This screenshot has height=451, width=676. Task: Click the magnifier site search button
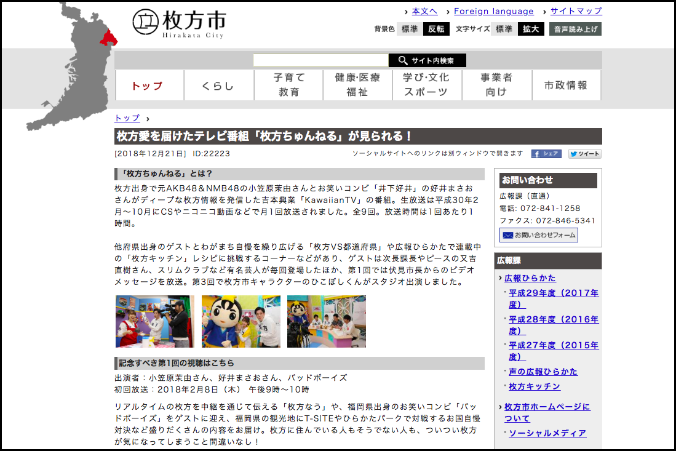tap(427, 60)
